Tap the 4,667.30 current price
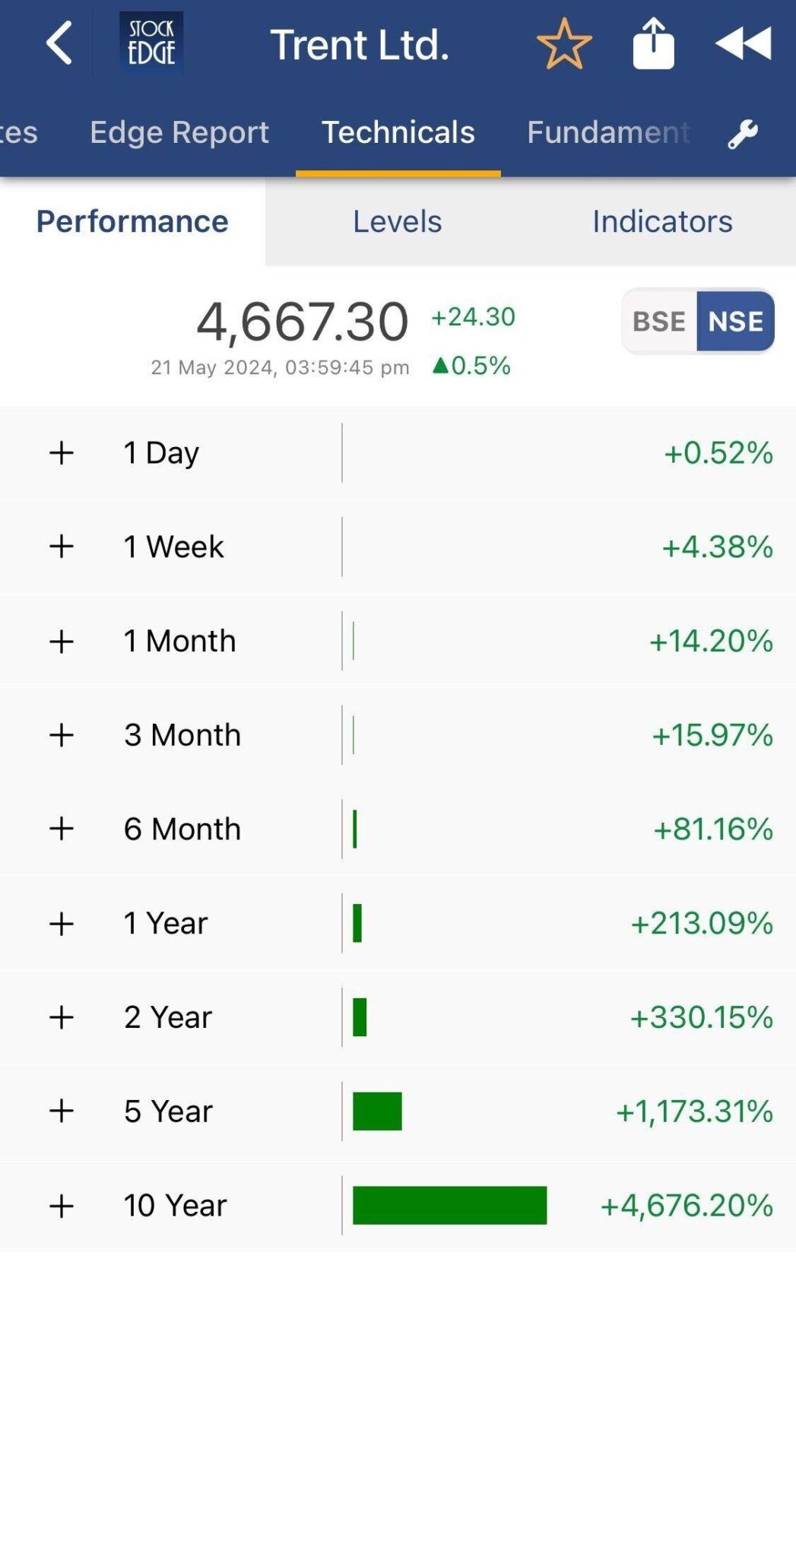796x1557 pixels. point(303,322)
